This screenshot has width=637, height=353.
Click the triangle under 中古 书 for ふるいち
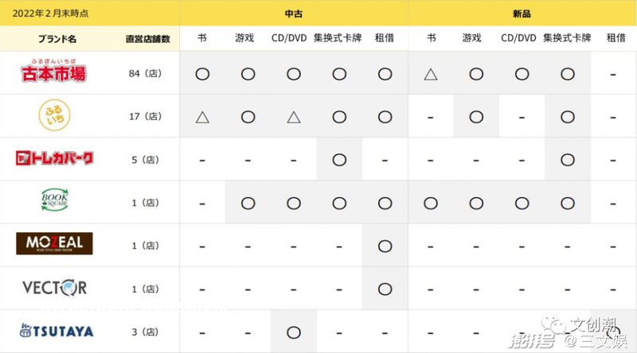click(202, 117)
